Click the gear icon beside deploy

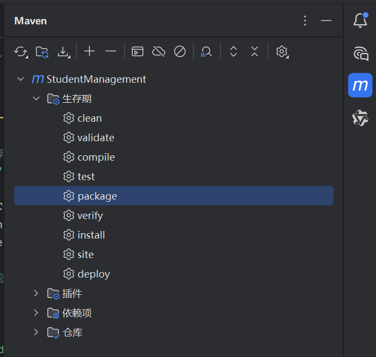[x=69, y=274]
